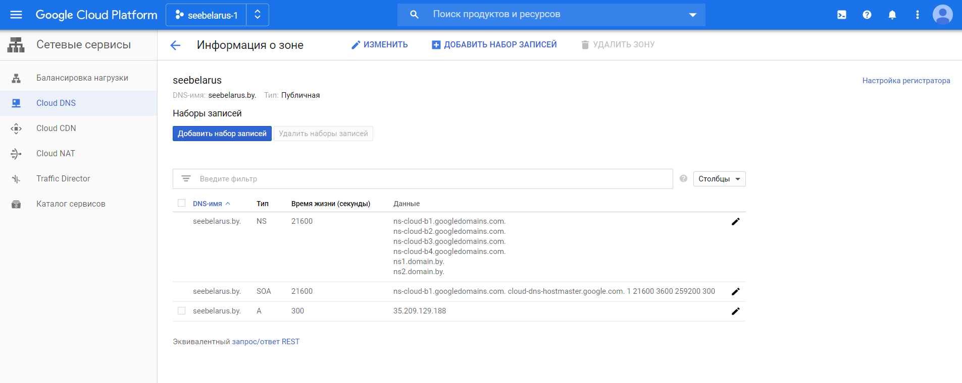This screenshot has width=962, height=383.
Task: Open the запрос/ответ REST link
Action: click(266, 342)
